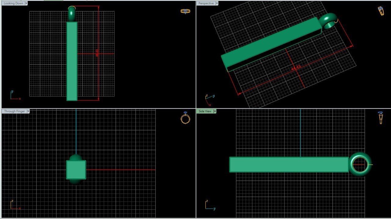Activate the Looking Down viewport title
This screenshot has height=219, width=391.
point(13,3)
